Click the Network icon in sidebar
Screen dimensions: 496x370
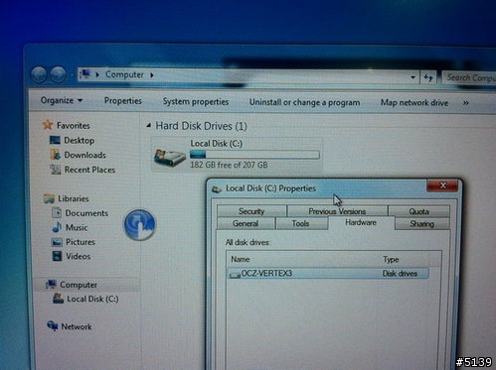pos(52,325)
